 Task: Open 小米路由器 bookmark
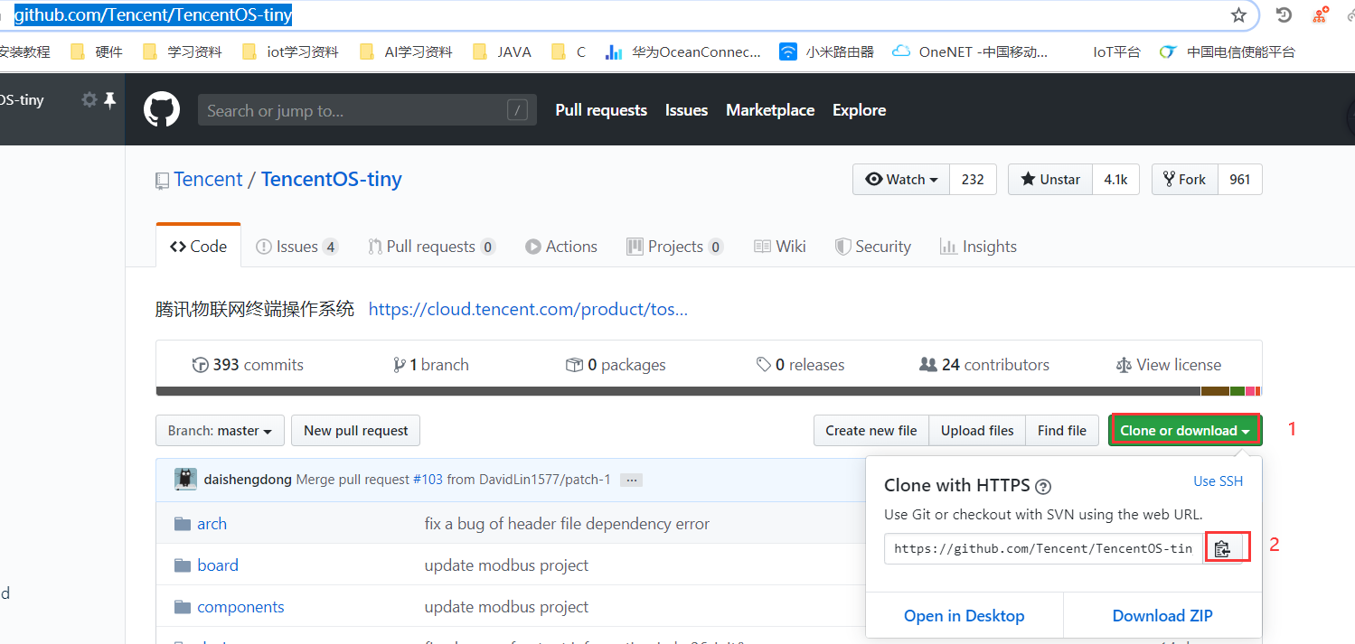827,51
